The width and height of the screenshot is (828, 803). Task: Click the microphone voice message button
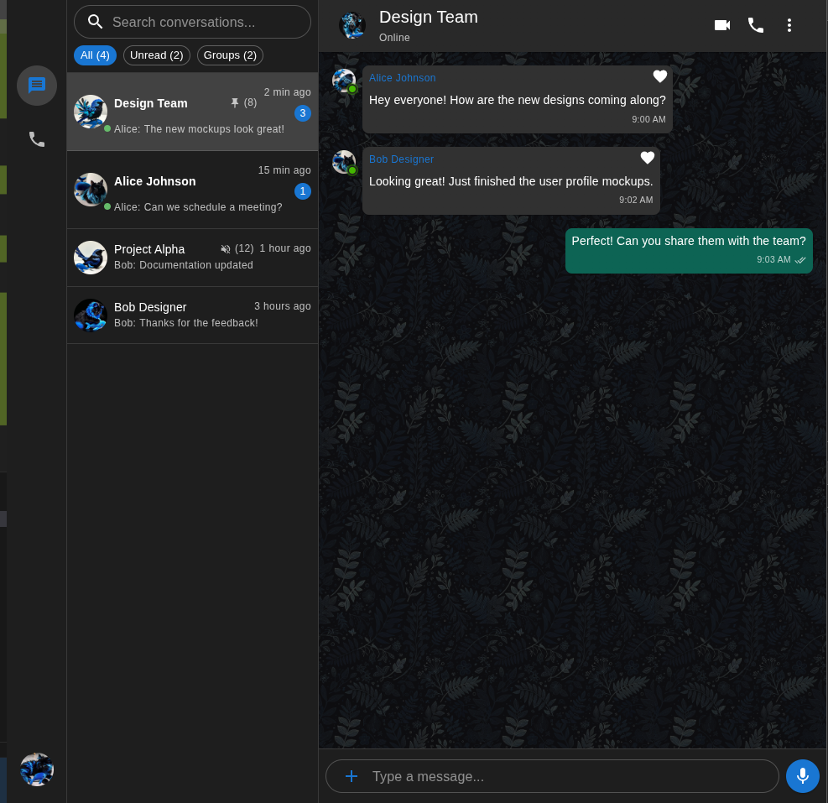(802, 776)
